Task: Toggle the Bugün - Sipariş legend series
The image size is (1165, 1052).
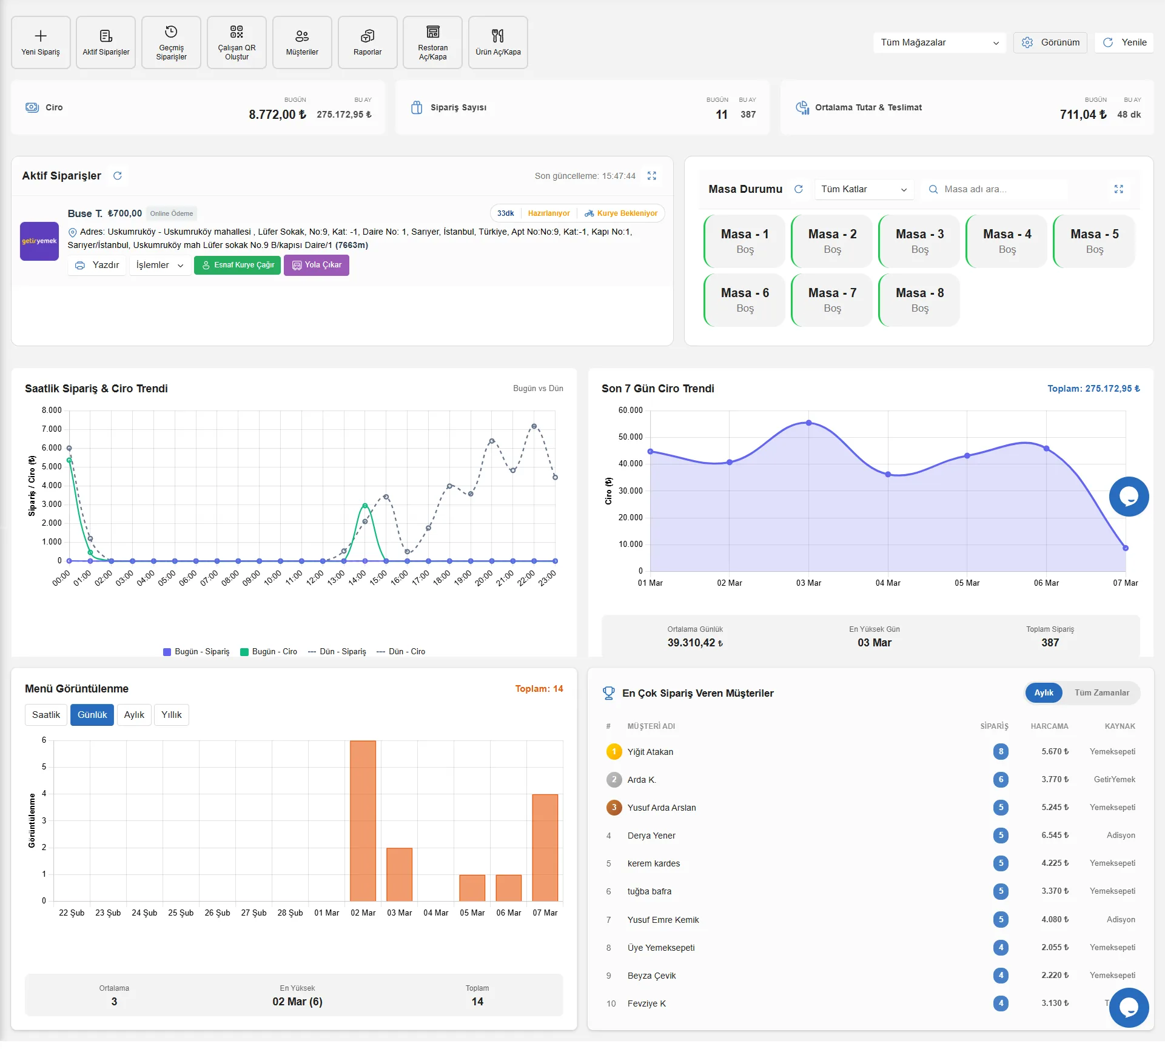Action: [x=196, y=652]
